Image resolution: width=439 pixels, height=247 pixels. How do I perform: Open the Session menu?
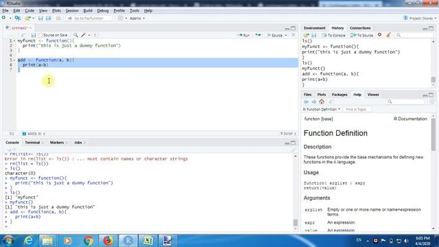click(x=72, y=11)
